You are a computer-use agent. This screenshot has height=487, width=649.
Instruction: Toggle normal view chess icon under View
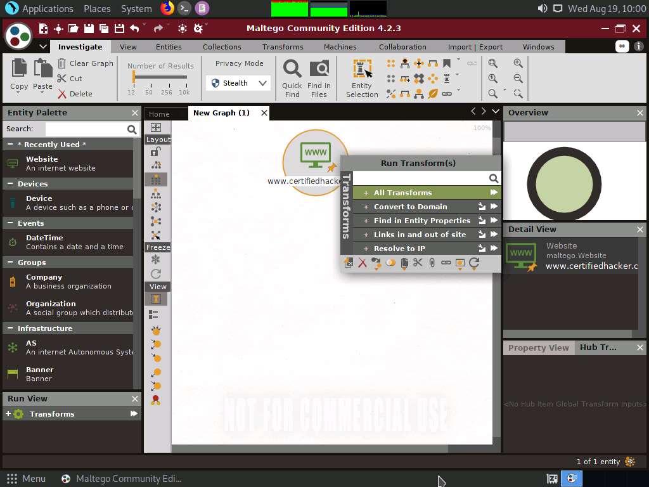[156, 299]
